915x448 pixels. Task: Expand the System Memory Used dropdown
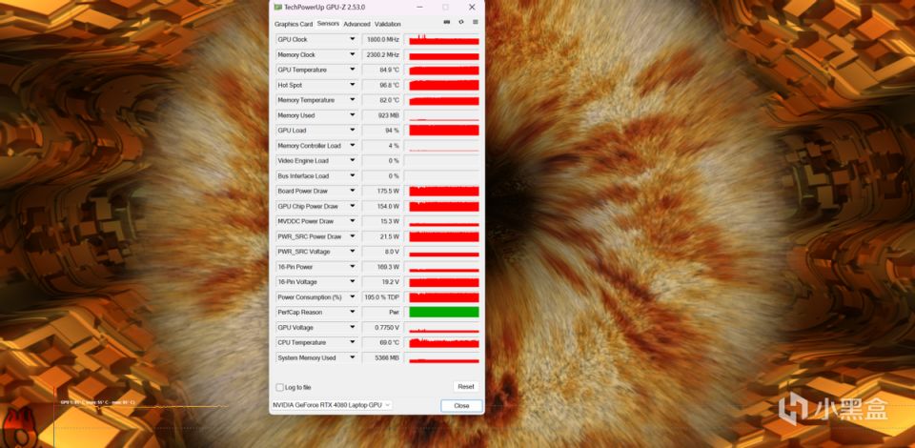click(x=353, y=357)
